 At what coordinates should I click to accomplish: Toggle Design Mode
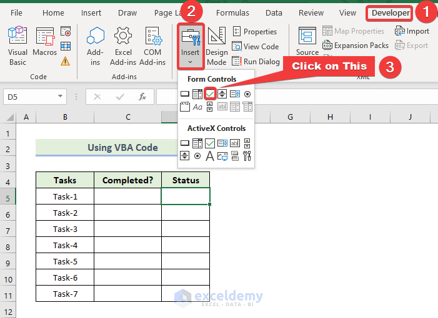click(217, 46)
